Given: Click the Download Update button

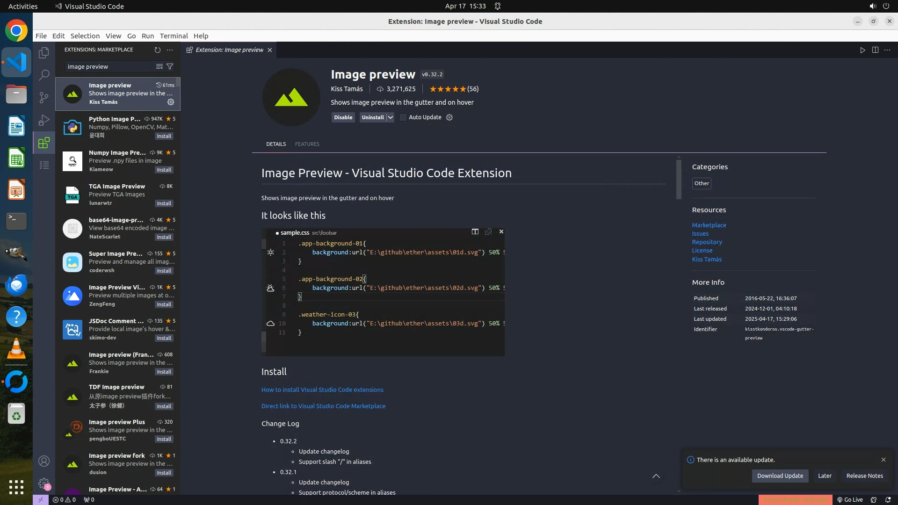Looking at the screenshot, I should (780, 476).
